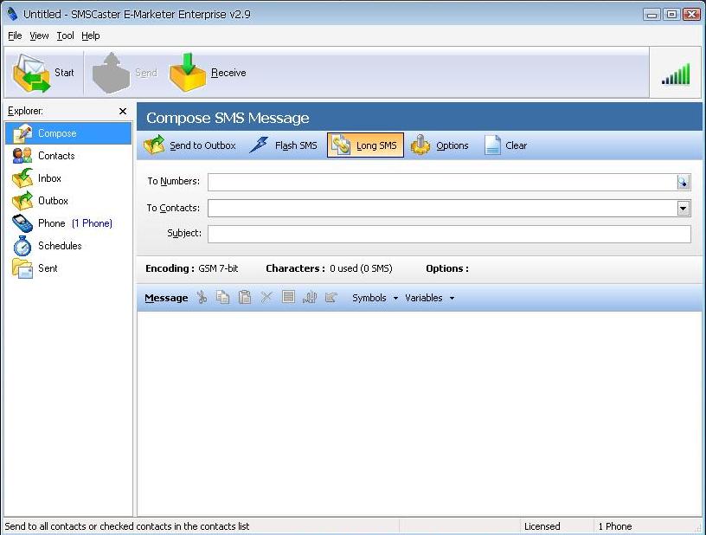Click inside the message text area
The width and height of the screenshot is (706, 535).
tap(419, 414)
